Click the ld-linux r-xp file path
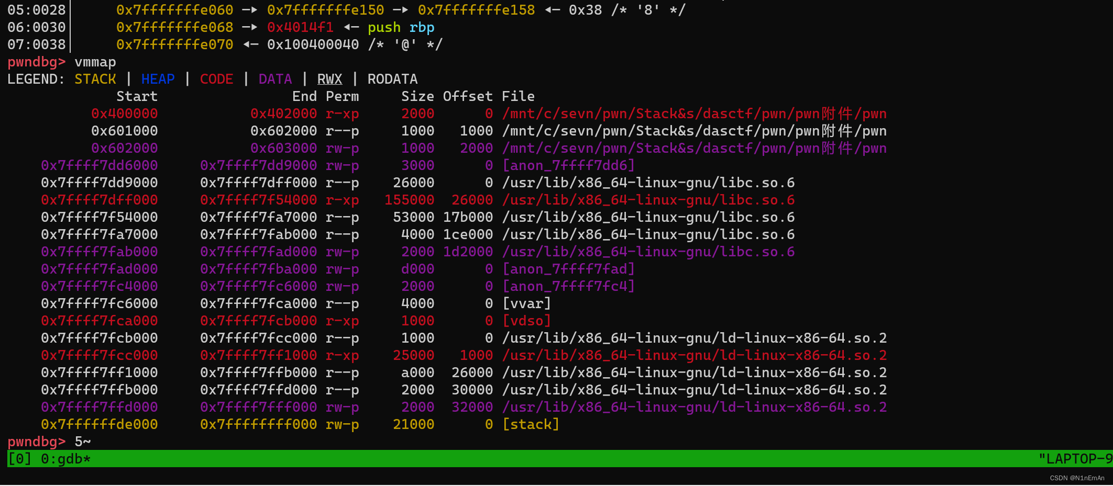This screenshot has width=1113, height=486. [x=695, y=355]
